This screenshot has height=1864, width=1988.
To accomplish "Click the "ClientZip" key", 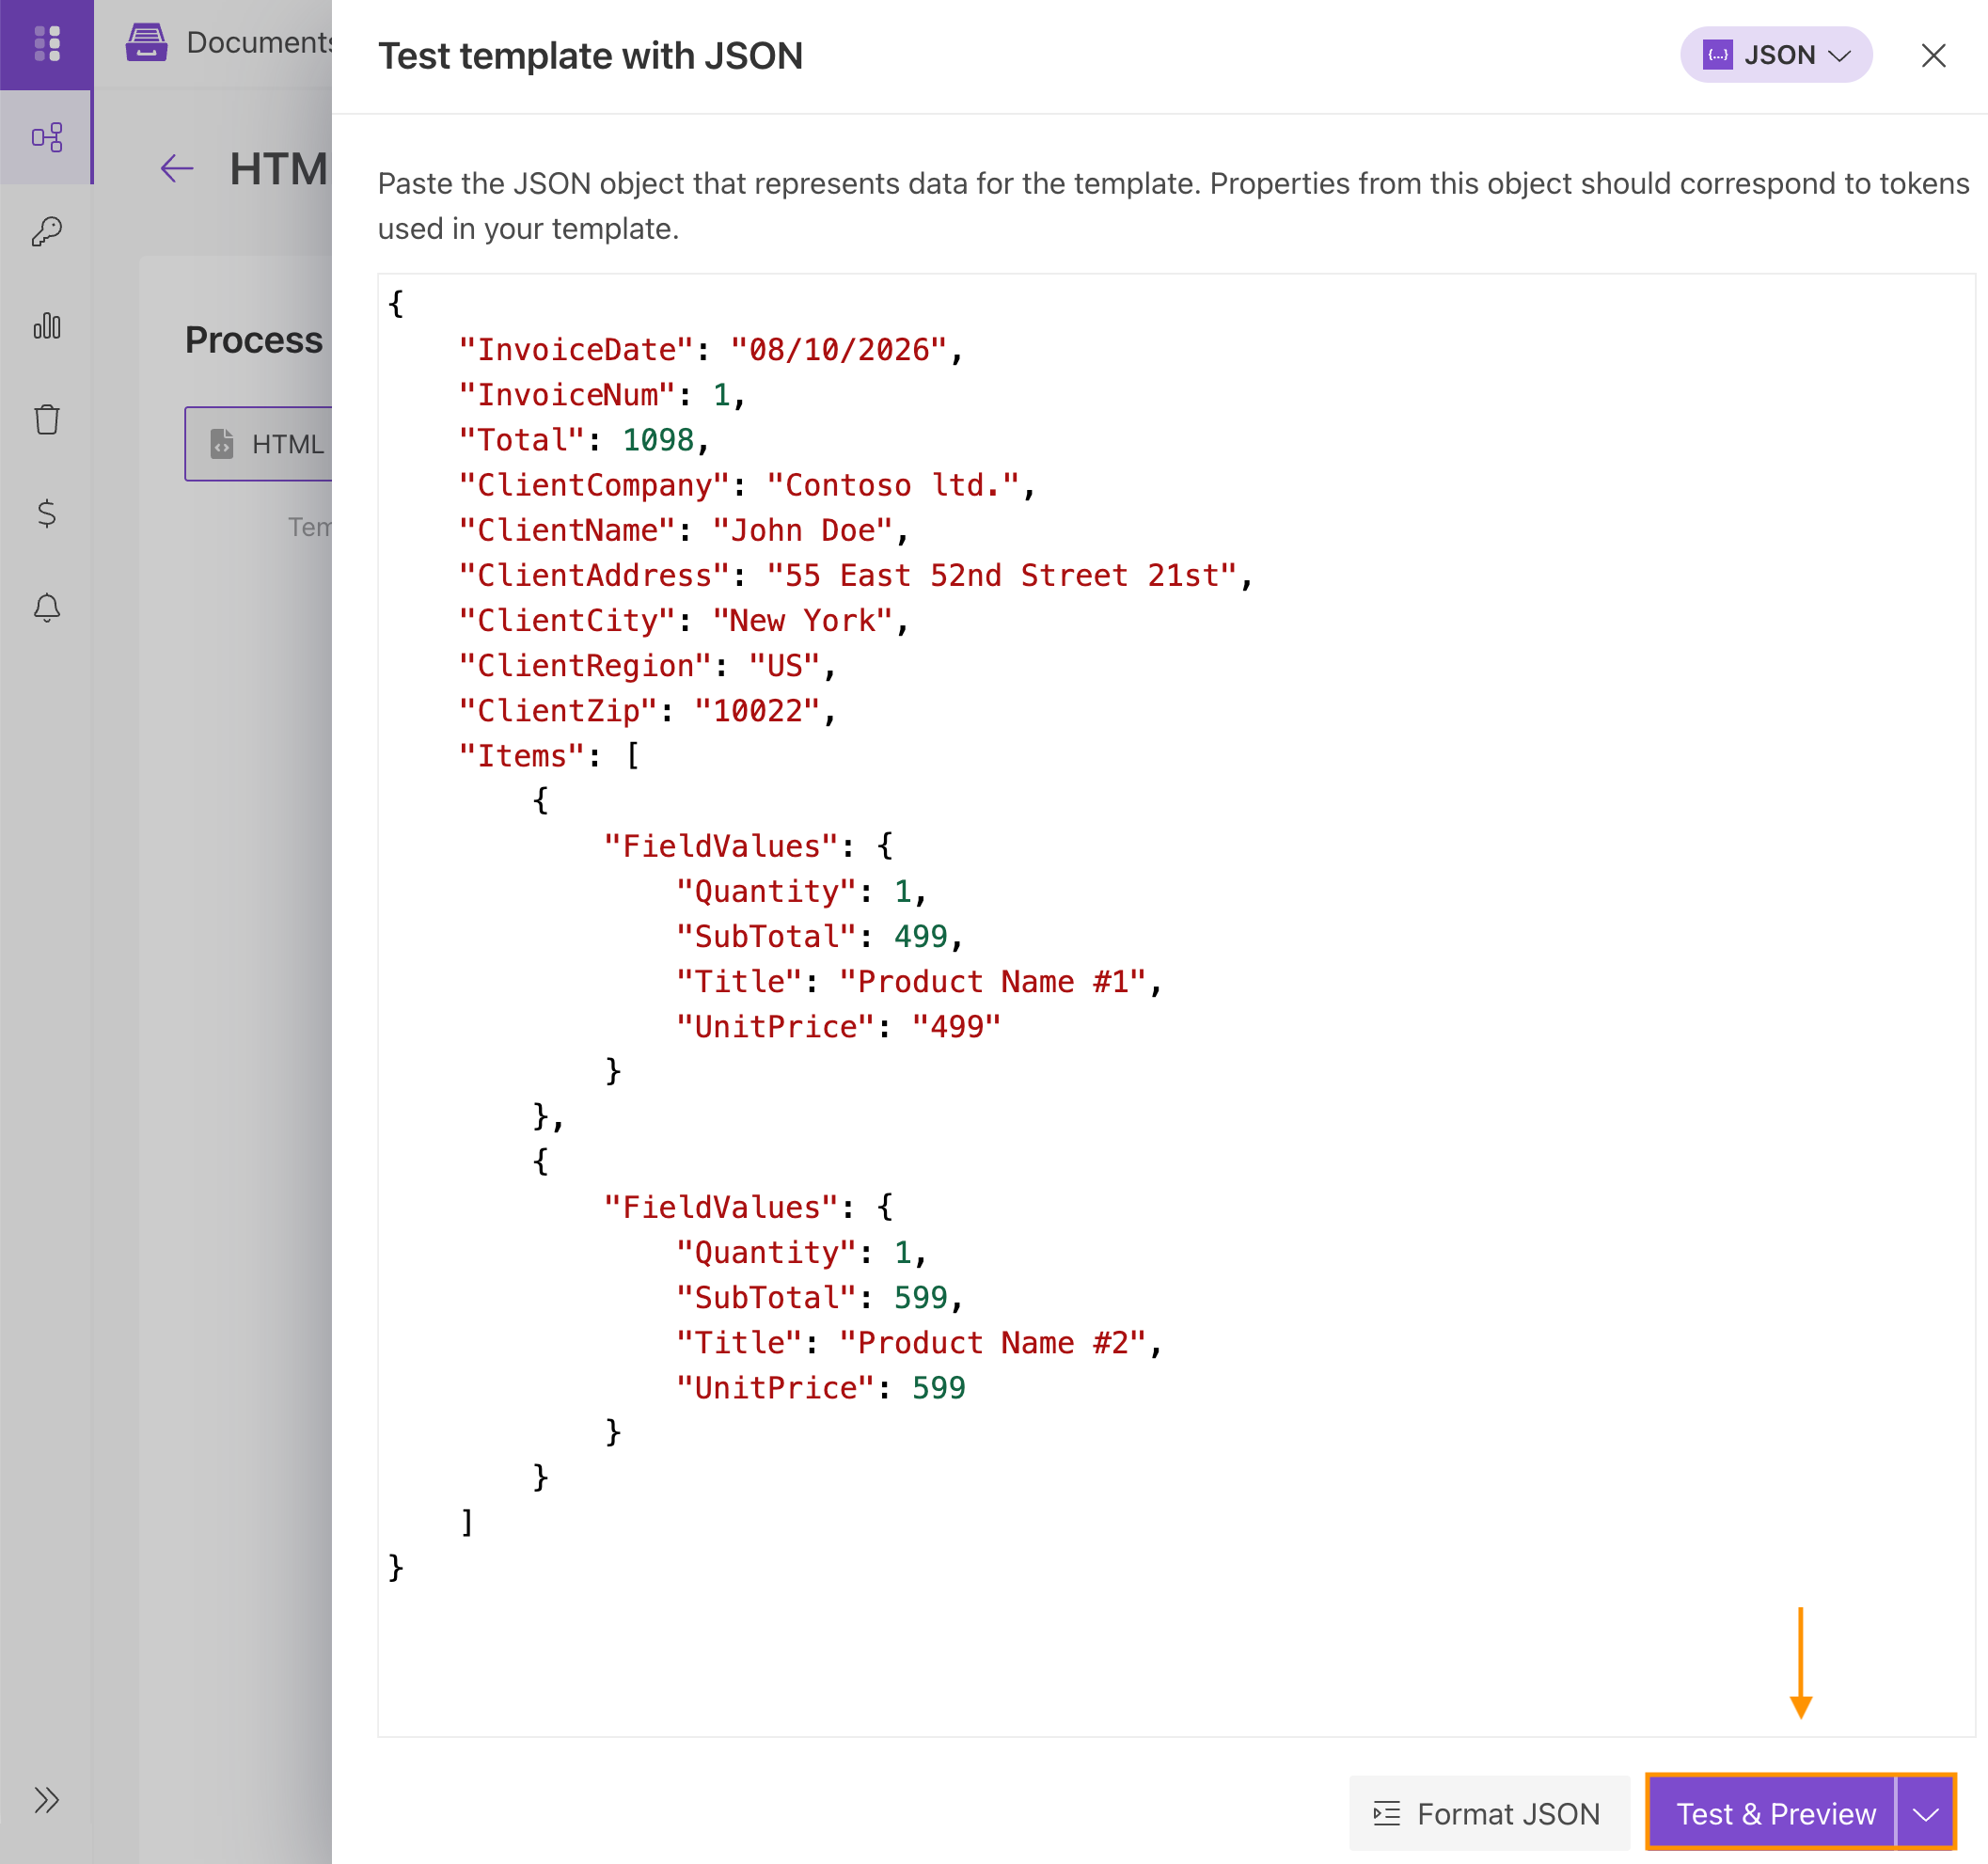I will click(x=558, y=711).
